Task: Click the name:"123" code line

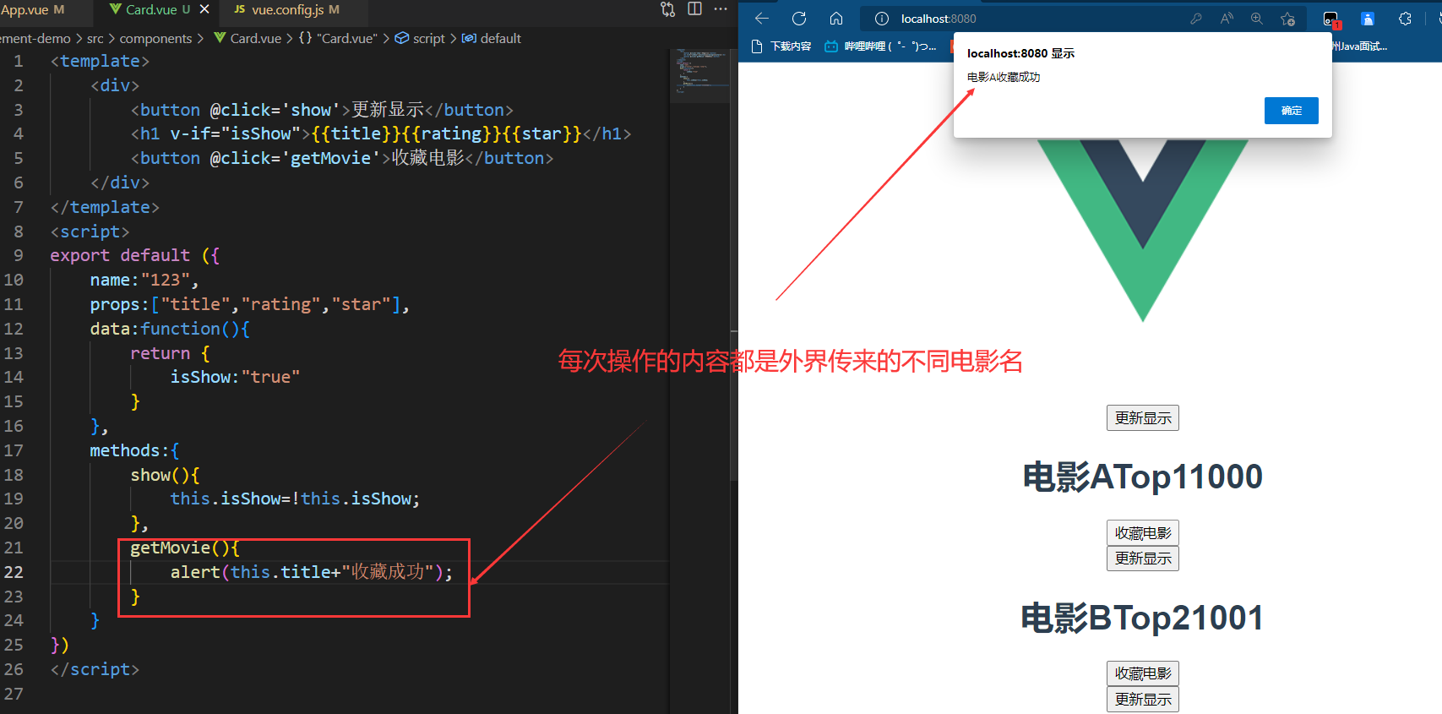Action: pyautogui.click(x=144, y=280)
